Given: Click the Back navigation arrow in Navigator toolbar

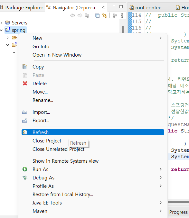Looking at the screenshot, I should tap(72, 15).
